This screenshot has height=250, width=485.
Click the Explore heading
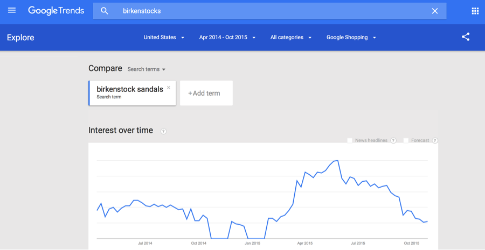click(20, 38)
